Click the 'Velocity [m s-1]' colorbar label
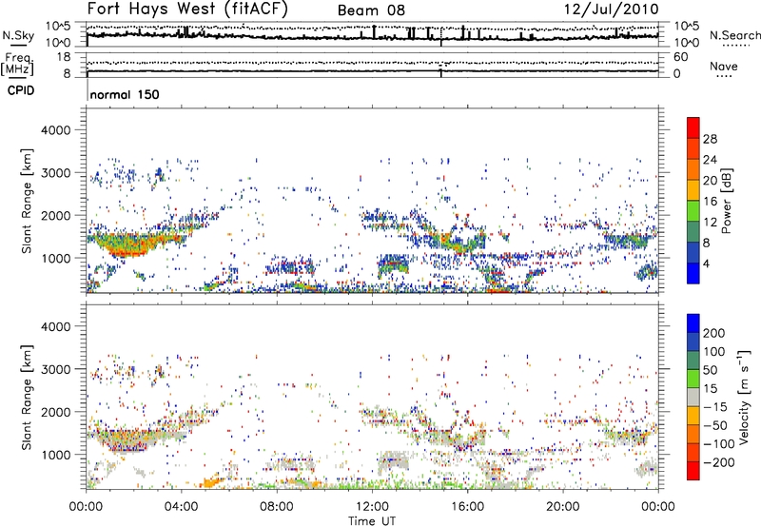Screen dimensions: 761x527 click(x=743, y=397)
